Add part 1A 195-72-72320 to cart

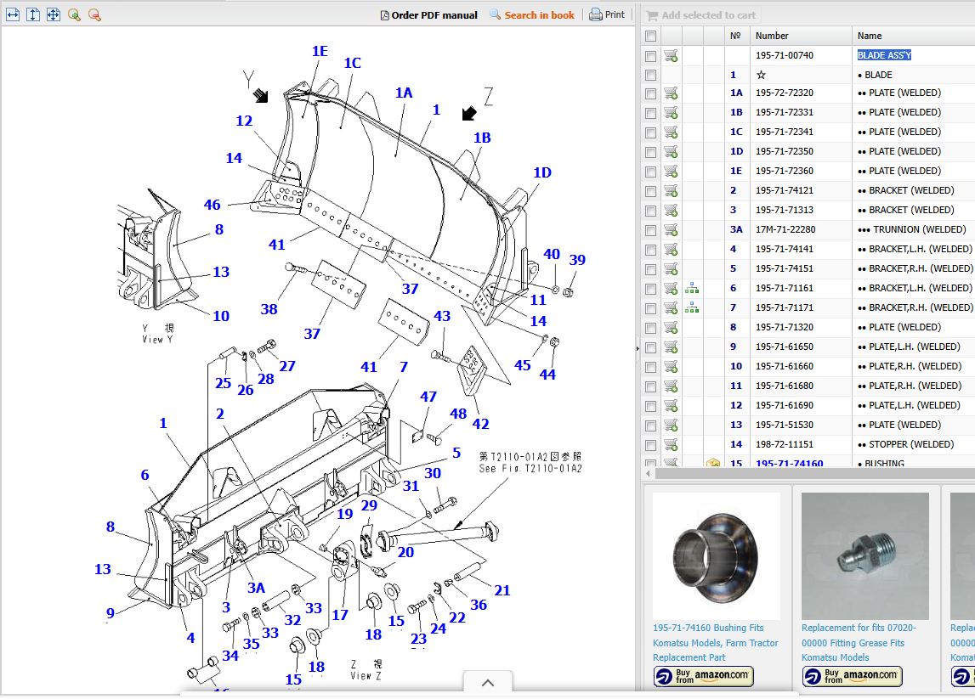(671, 93)
